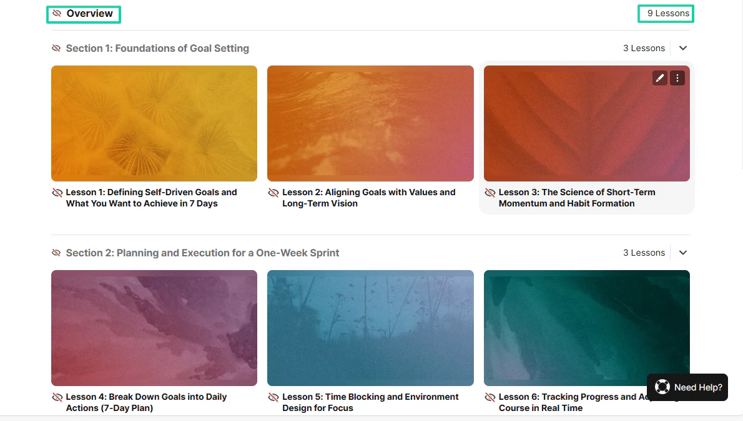Screen dimensions: 743x421
Task: Open the Overview heading
Action: coord(89,13)
